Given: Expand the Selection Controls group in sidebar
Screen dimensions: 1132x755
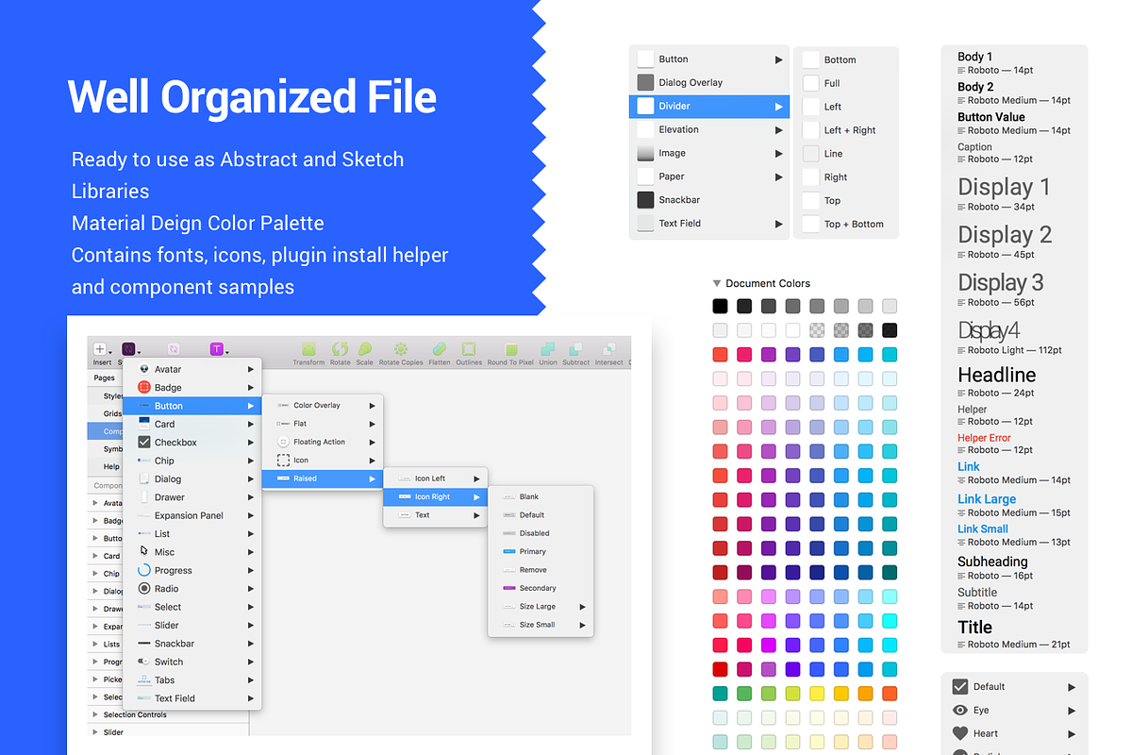Looking at the screenshot, I should coord(94,714).
